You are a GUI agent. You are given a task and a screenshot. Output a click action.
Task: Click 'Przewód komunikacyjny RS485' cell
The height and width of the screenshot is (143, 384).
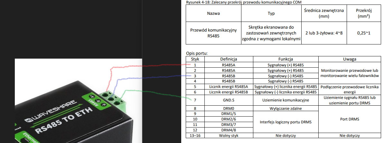point(213,33)
